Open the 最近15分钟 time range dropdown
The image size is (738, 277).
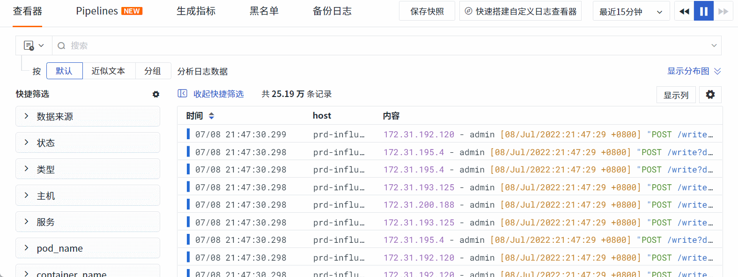[x=630, y=12]
